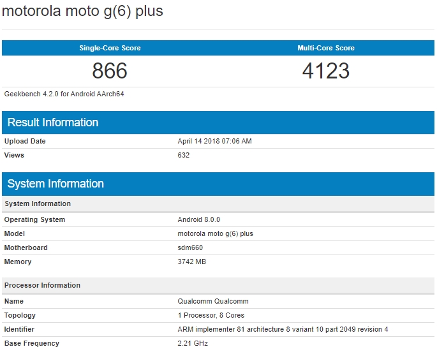Click the Multi-Core Score header

[x=325, y=48]
